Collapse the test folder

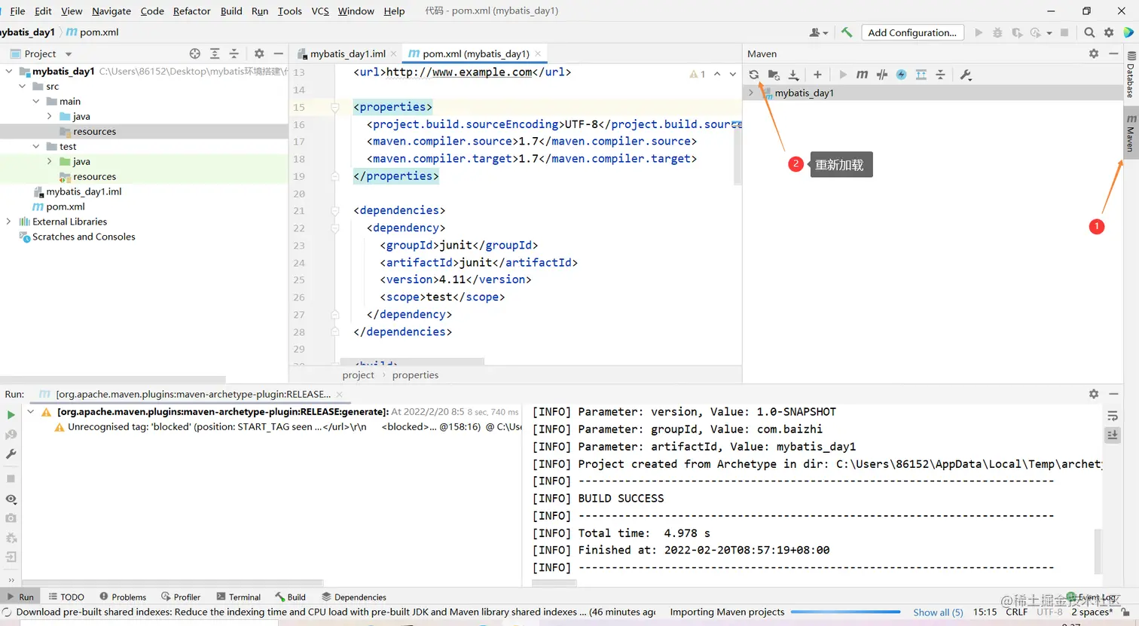(36, 146)
